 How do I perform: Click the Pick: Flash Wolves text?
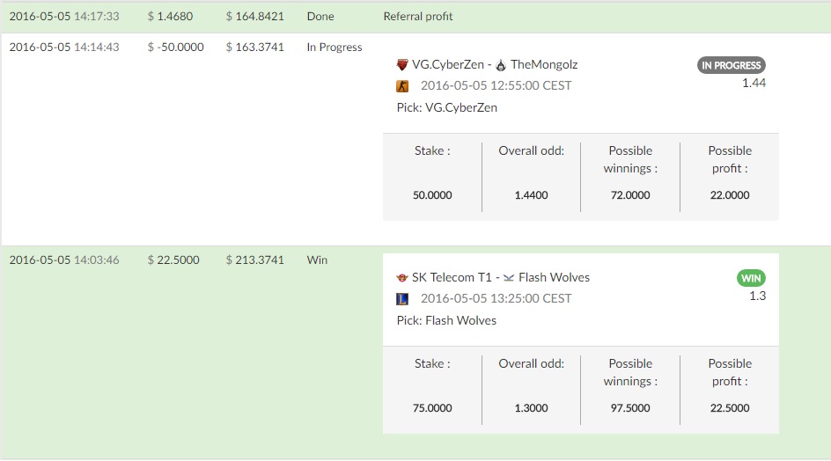446,320
